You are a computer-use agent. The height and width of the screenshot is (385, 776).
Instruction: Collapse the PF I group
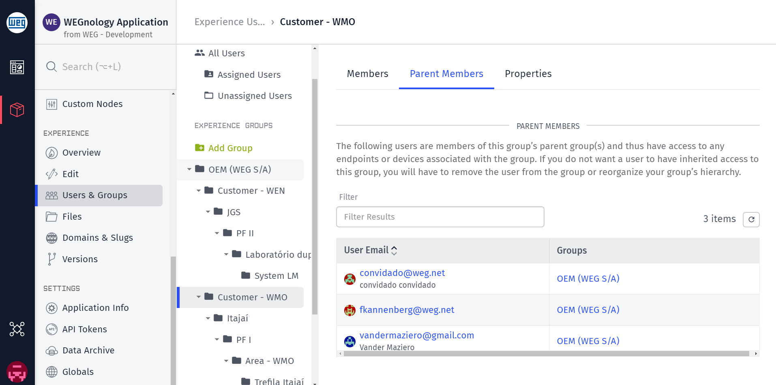tap(217, 339)
